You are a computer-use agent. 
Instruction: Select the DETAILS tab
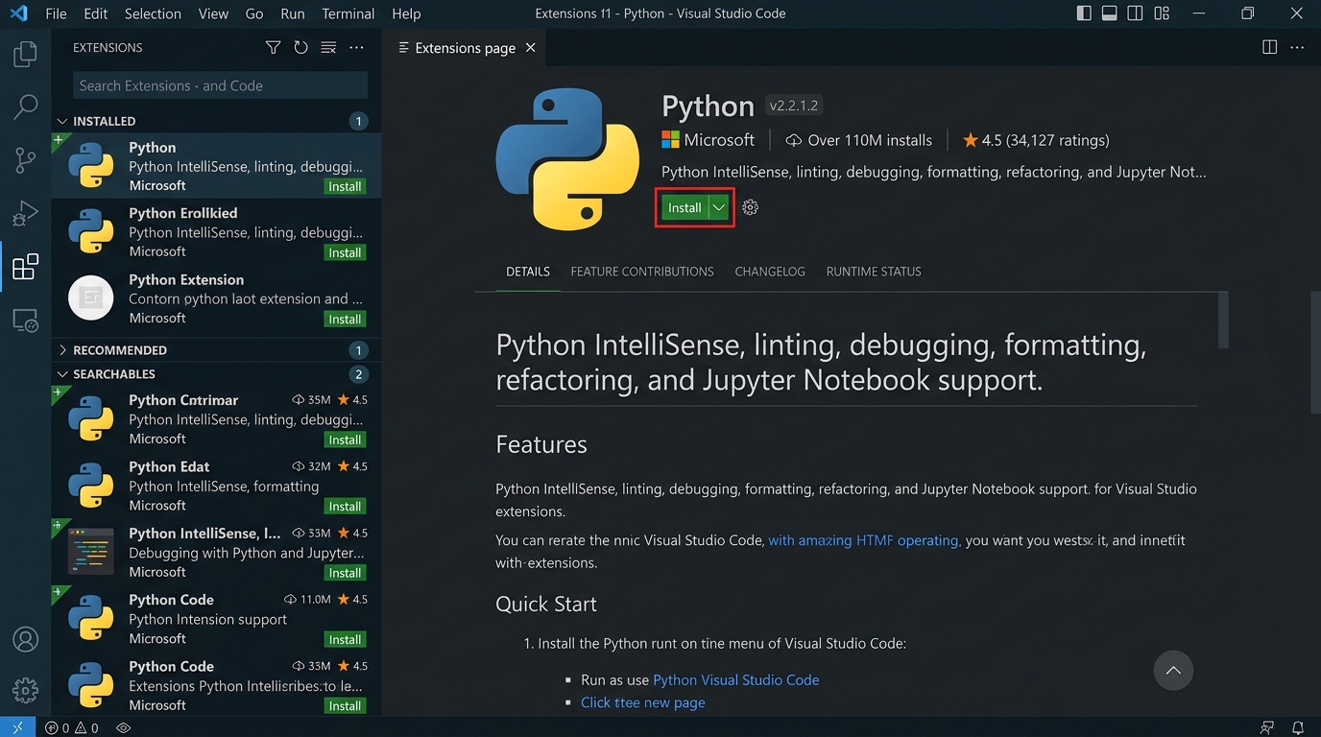[528, 272]
